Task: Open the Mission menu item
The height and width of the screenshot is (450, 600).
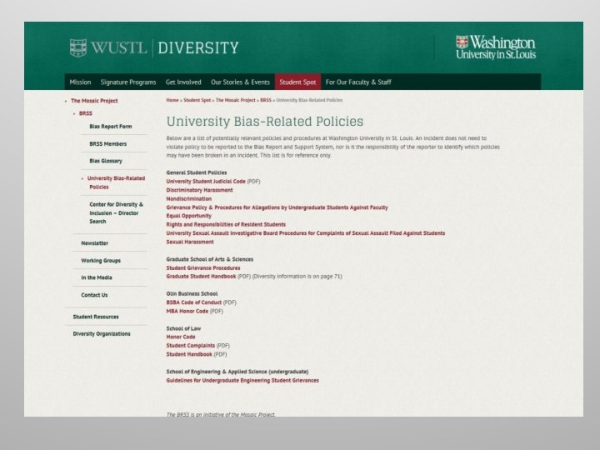Action: coord(80,82)
